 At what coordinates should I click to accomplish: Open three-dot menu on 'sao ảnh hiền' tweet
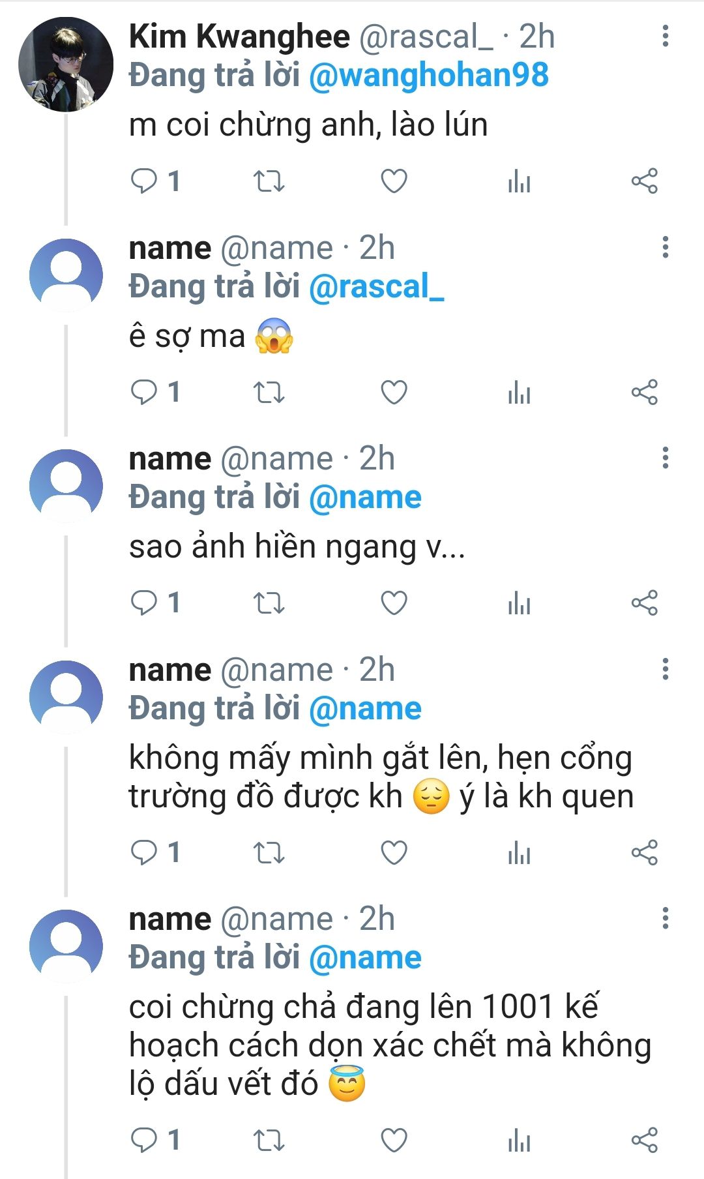(x=666, y=458)
